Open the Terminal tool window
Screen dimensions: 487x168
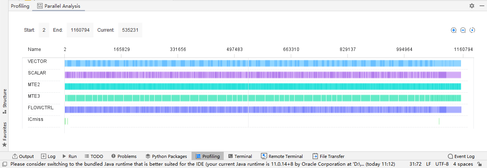[x=240, y=156]
